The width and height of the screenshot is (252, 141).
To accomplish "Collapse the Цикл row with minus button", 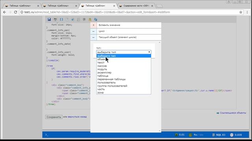I will click(x=93, y=31).
